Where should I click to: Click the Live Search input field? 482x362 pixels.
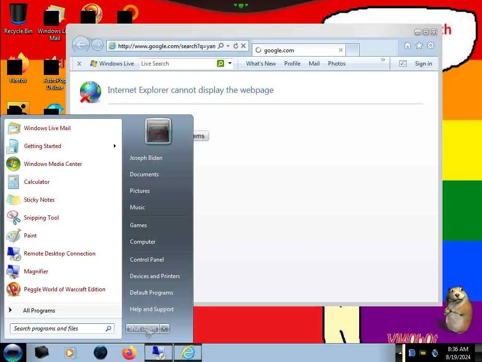tap(177, 64)
